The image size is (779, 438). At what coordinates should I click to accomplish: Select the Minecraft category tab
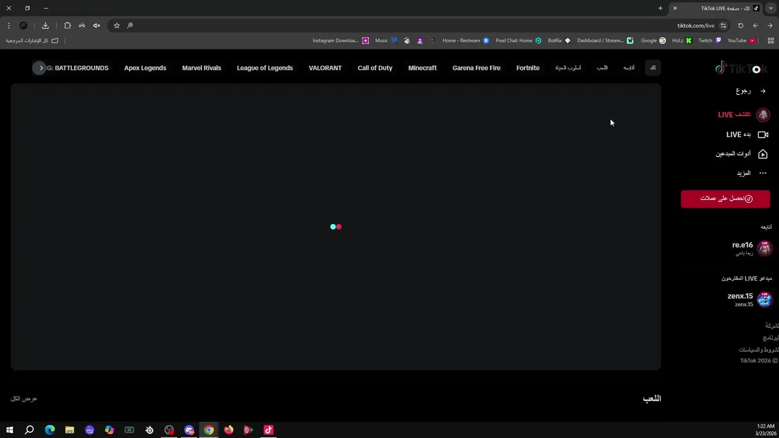tap(422, 68)
